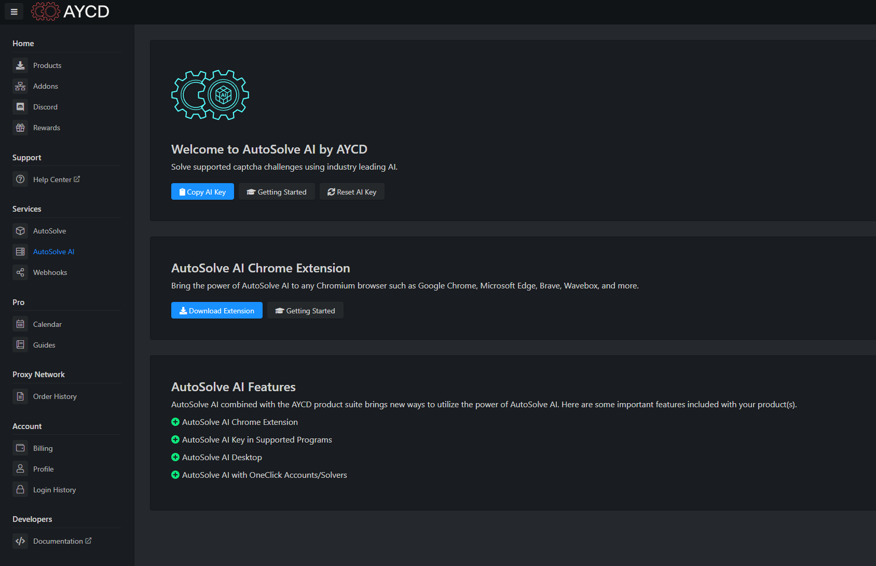The width and height of the screenshot is (876, 566).
Task: Select the AutoSolve cube icon
Action: 20,231
